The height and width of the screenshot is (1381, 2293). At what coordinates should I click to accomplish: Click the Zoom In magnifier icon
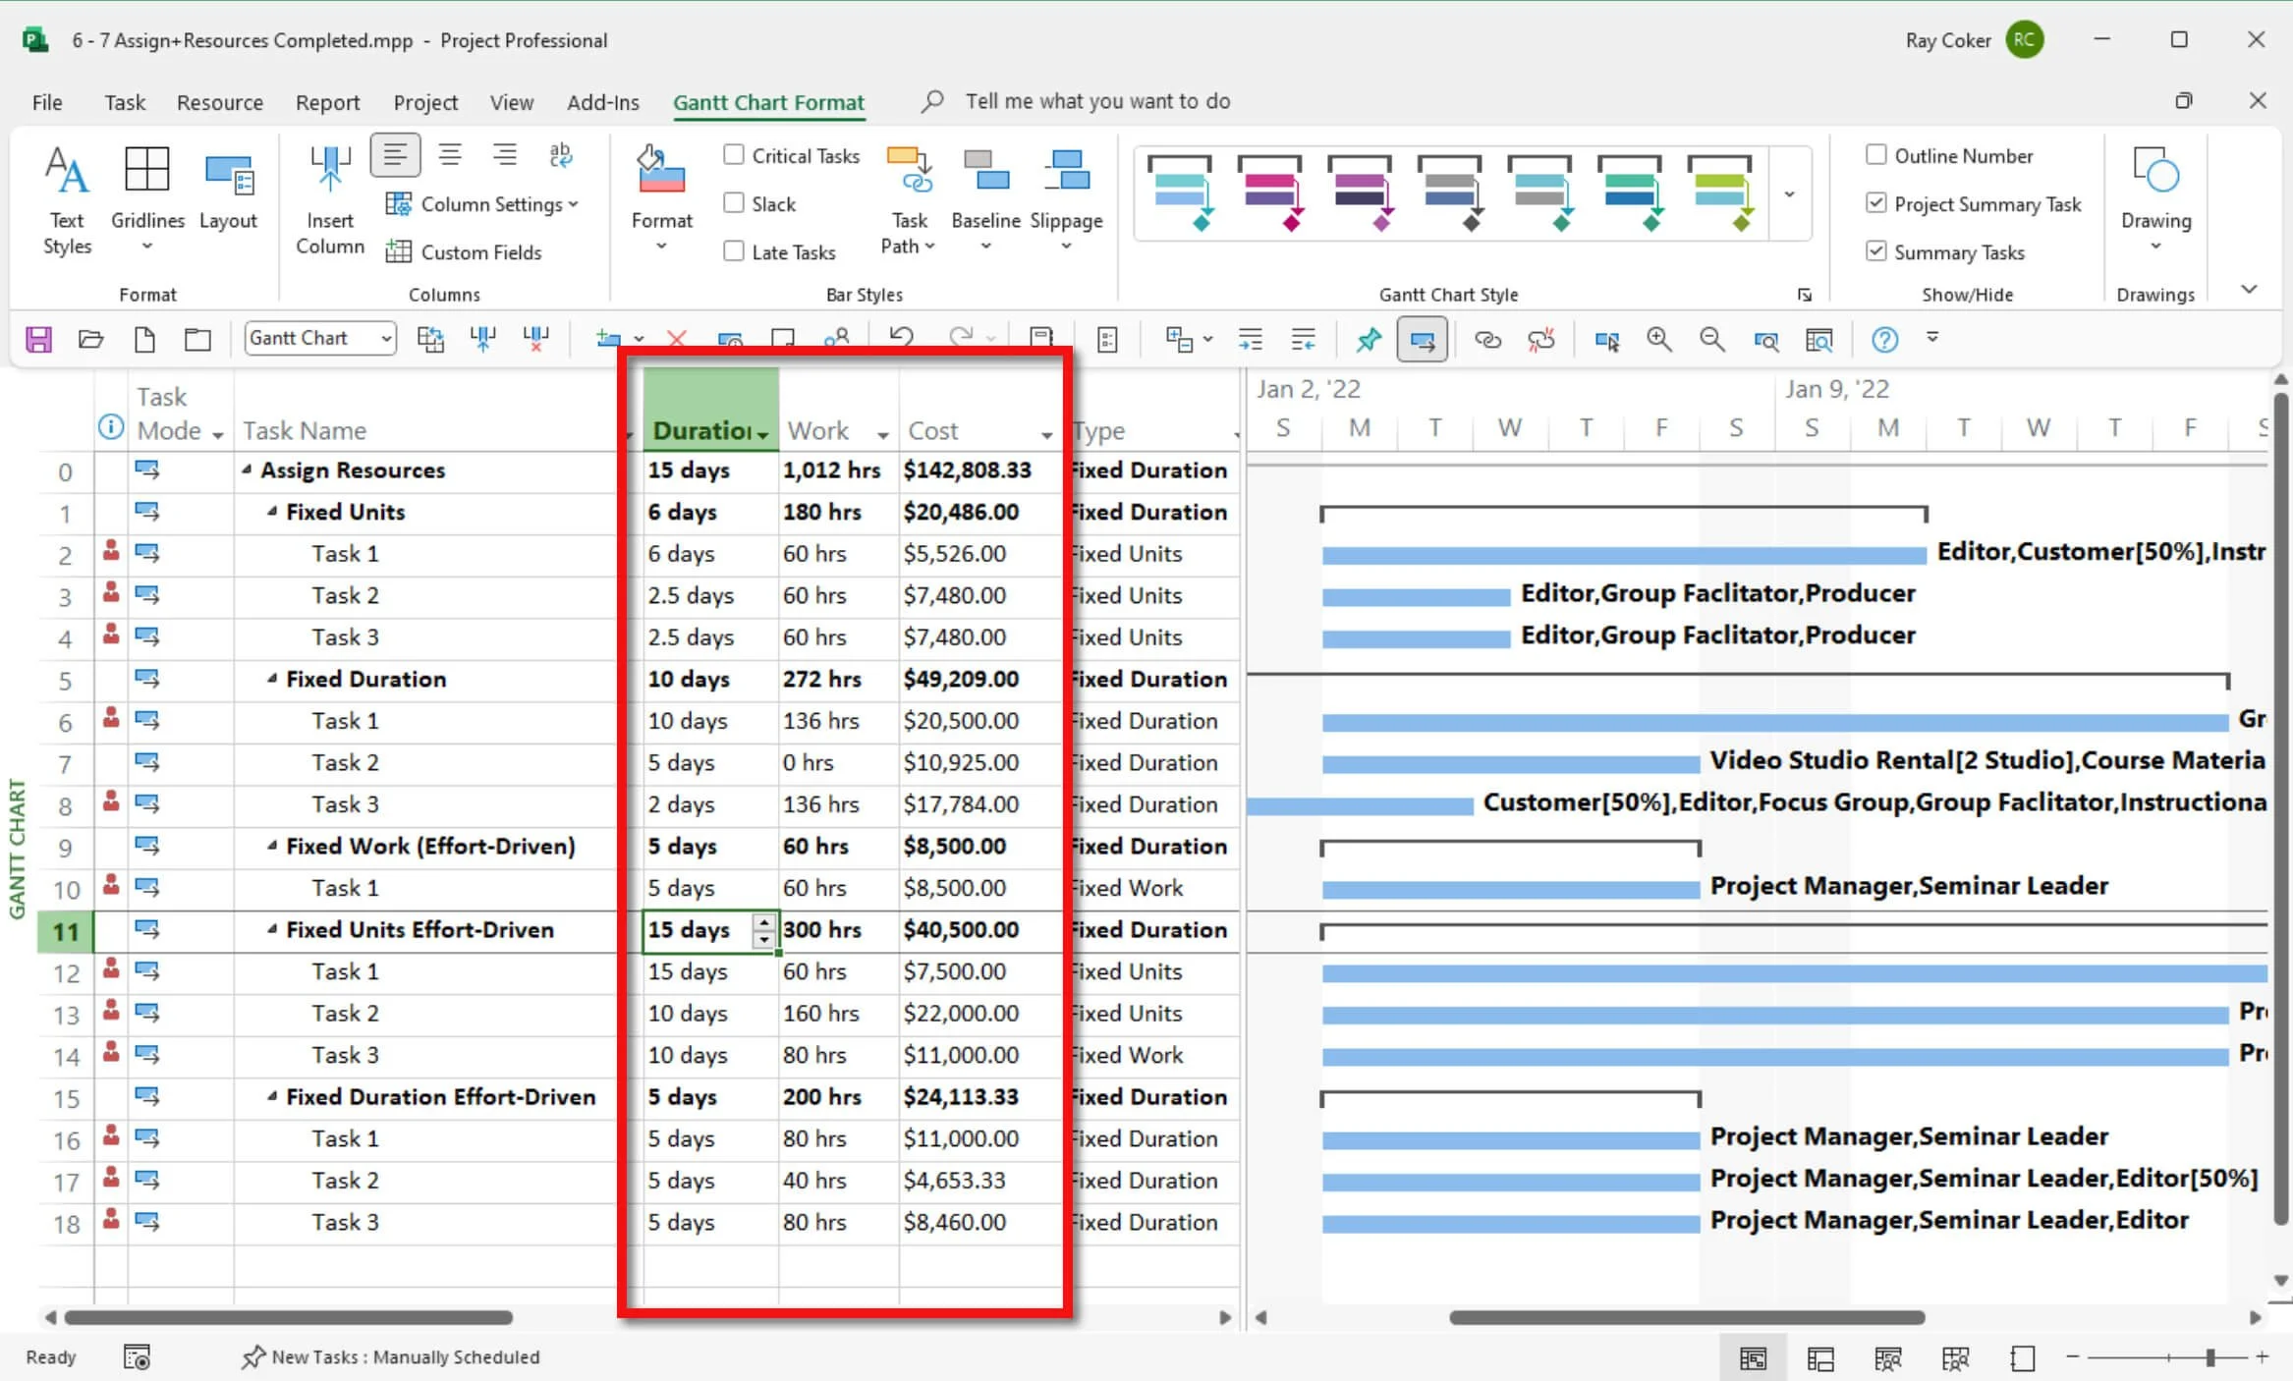(1659, 340)
